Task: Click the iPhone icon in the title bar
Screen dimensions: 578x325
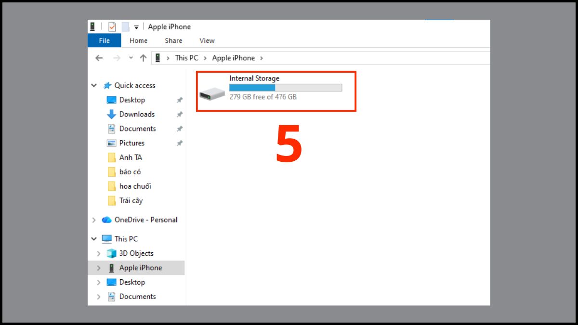Action: pos(92,26)
